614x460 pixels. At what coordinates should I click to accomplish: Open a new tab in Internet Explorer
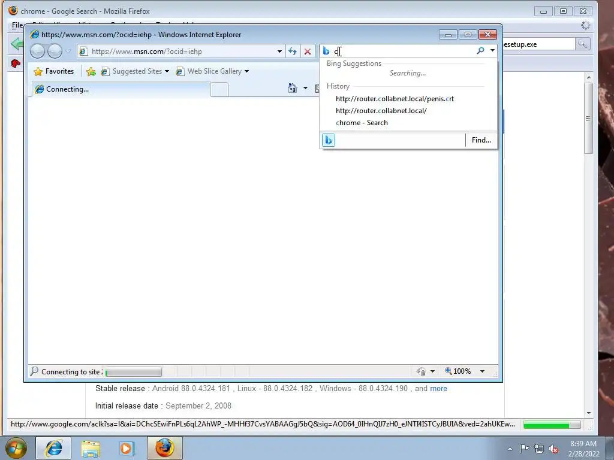click(x=219, y=90)
